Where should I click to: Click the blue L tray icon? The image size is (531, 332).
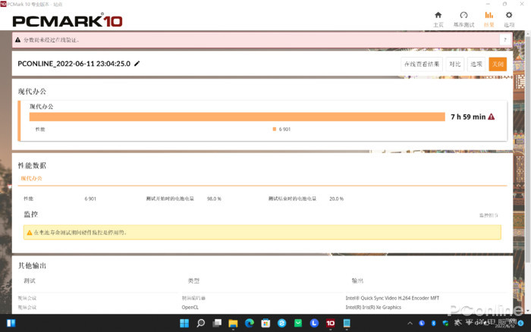[422, 323]
